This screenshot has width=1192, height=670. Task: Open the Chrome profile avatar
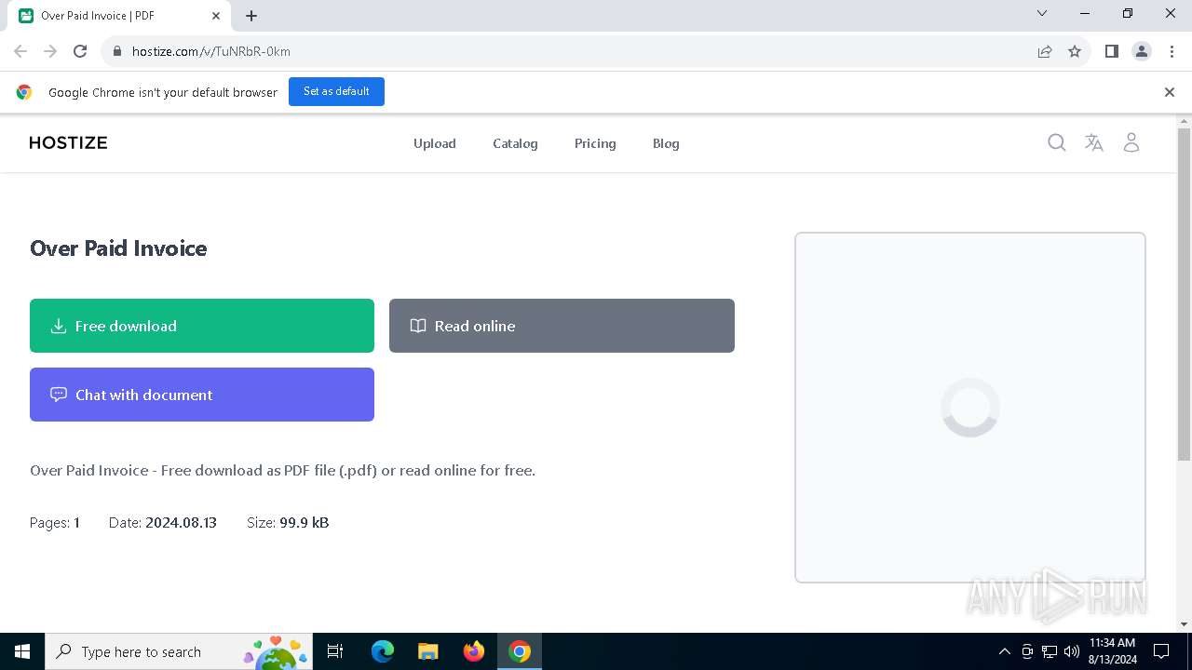click(1142, 51)
